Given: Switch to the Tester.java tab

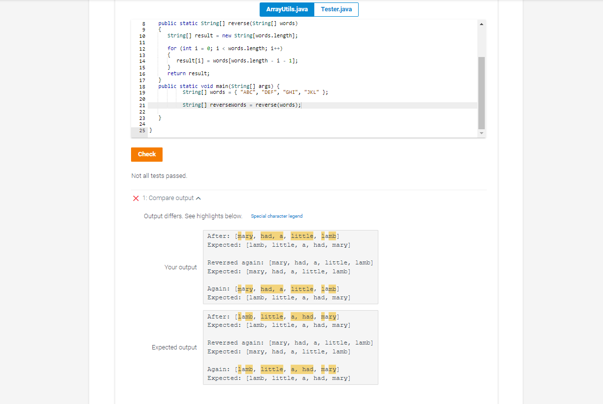Looking at the screenshot, I should [x=336, y=9].
